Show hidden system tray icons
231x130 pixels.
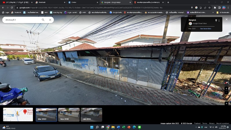pyautogui.click(x=196, y=127)
